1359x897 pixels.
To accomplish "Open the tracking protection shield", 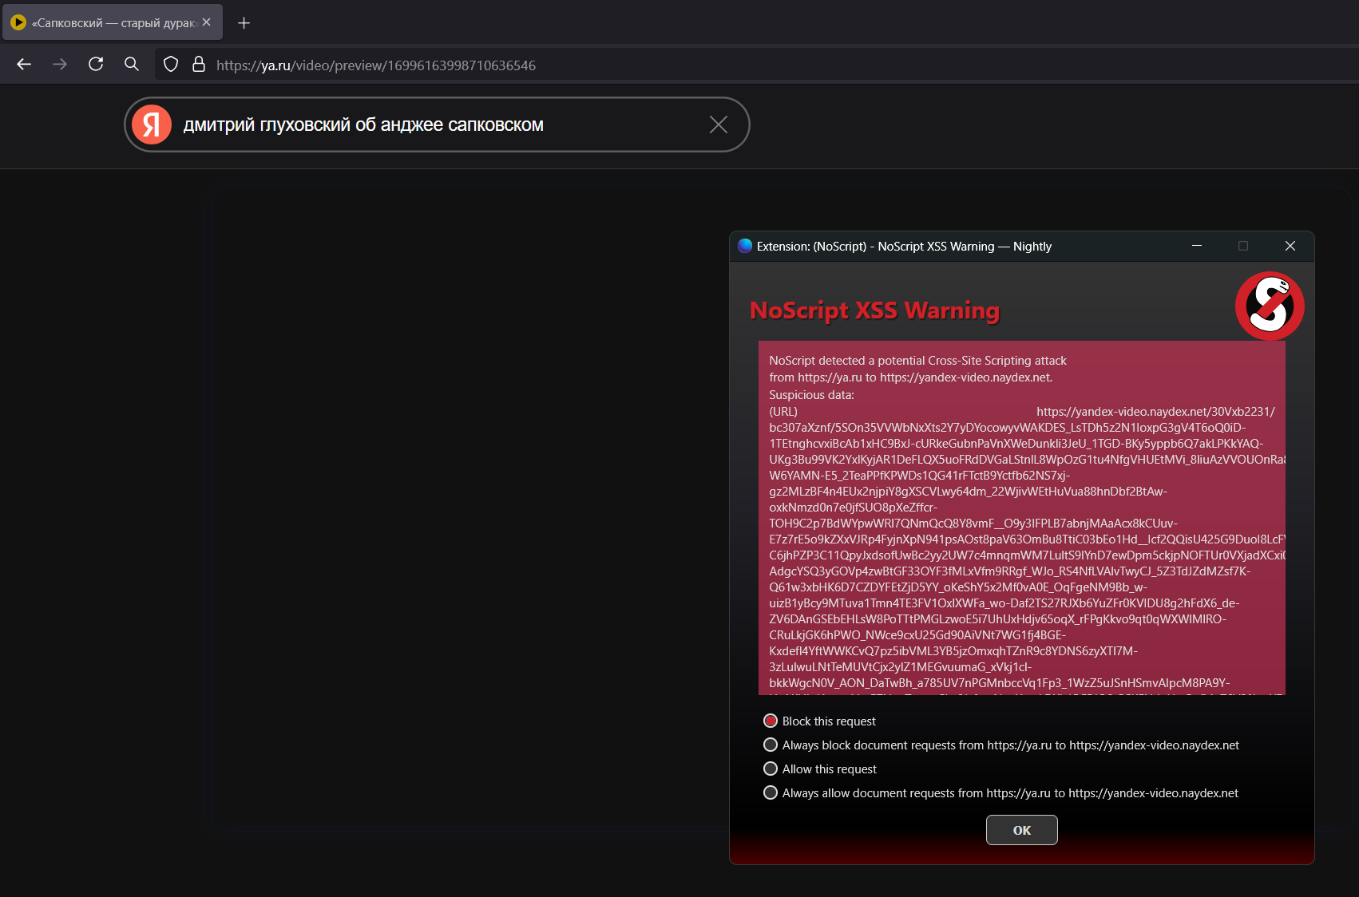I will [x=171, y=65].
